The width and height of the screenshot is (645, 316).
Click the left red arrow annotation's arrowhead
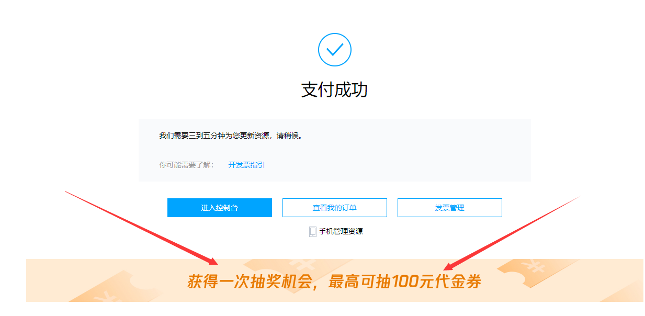212,260
